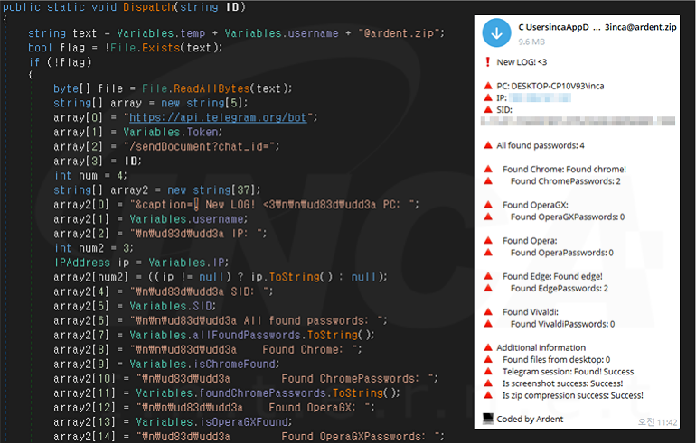
Task: Click 'Telegram session: Found! Success' line
Action: 569,372
